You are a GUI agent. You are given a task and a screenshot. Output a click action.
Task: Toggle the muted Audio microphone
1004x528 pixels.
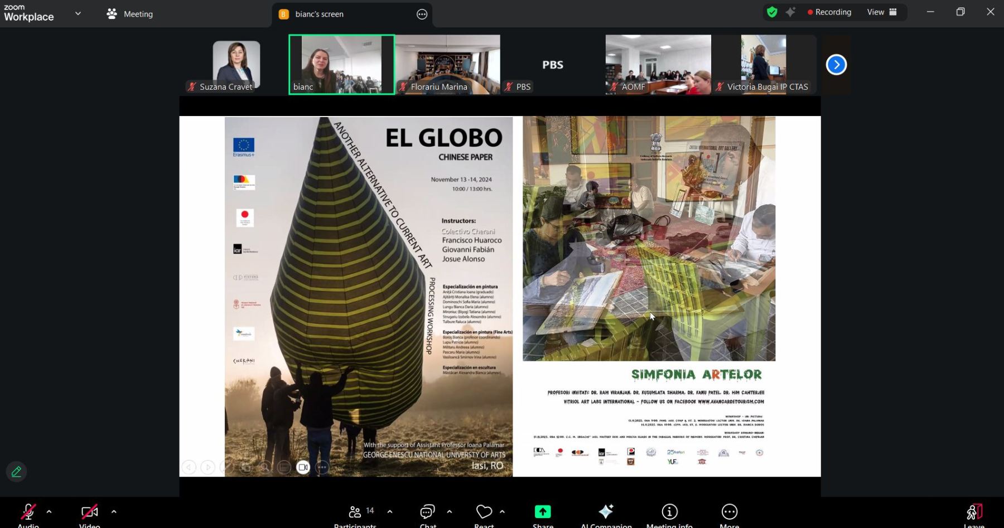click(x=28, y=512)
